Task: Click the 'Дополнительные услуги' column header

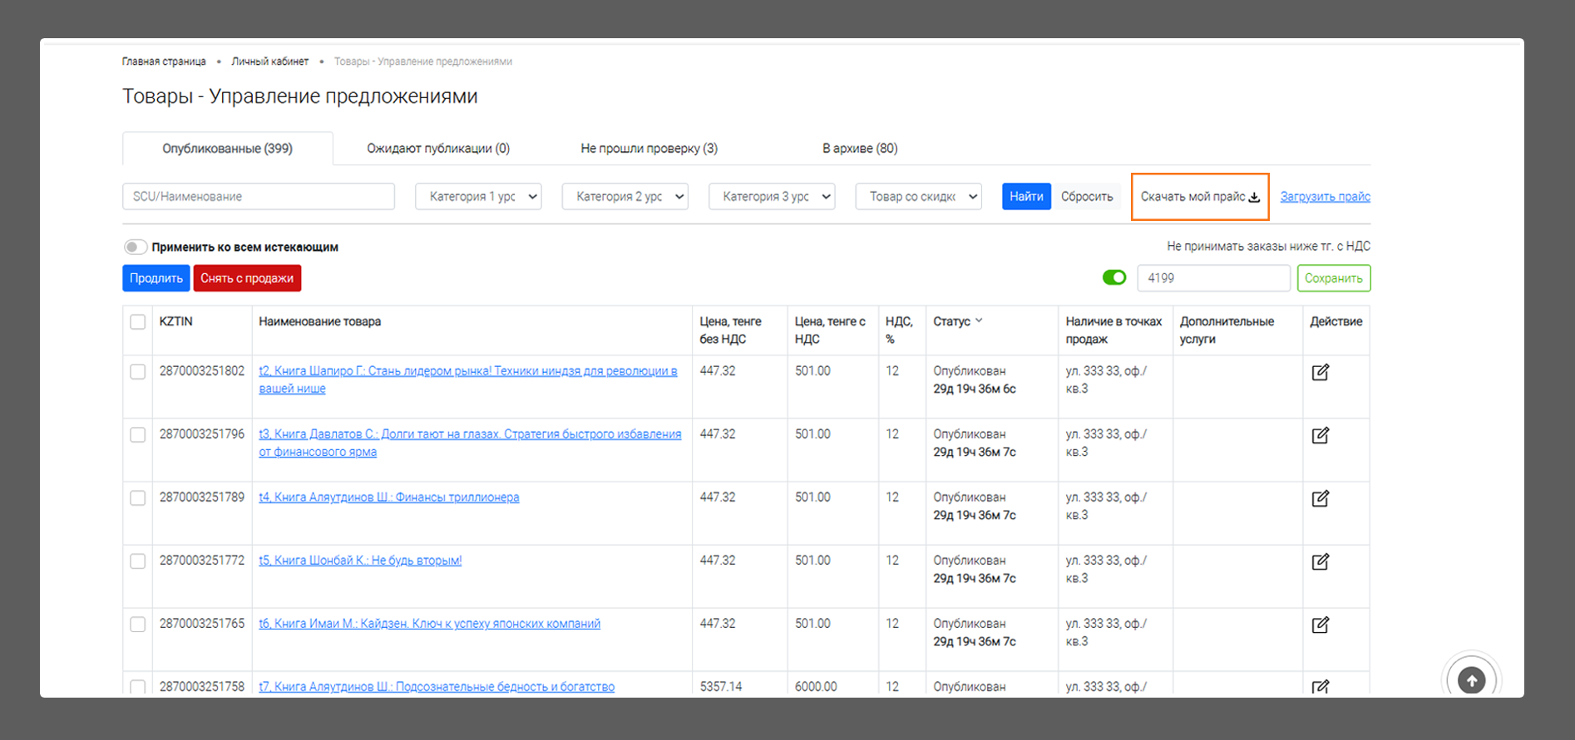Action: pos(1227,330)
